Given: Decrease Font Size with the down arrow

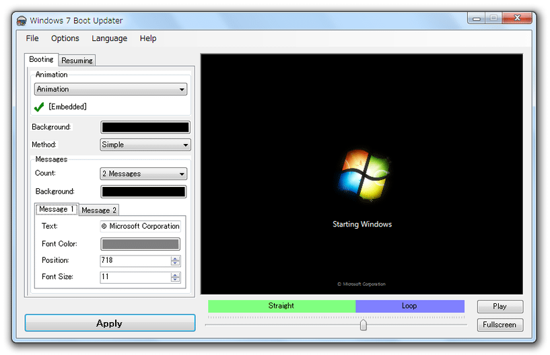Looking at the screenshot, I should point(176,280).
